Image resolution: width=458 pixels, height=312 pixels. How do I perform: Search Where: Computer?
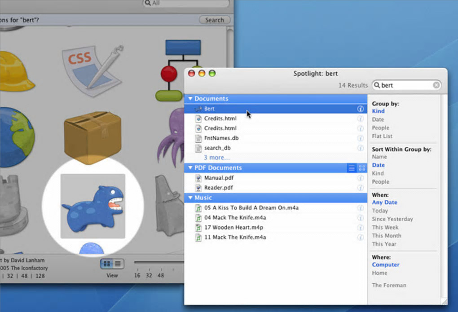click(x=386, y=265)
